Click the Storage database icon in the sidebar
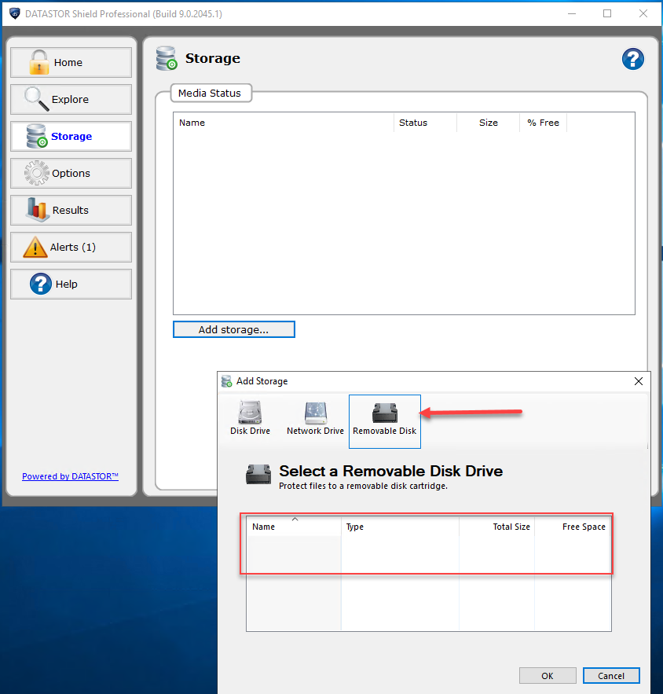This screenshot has width=663, height=694. pyautogui.click(x=37, y=136)
